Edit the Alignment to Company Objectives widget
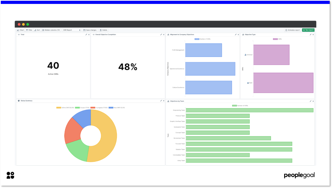 236,34
